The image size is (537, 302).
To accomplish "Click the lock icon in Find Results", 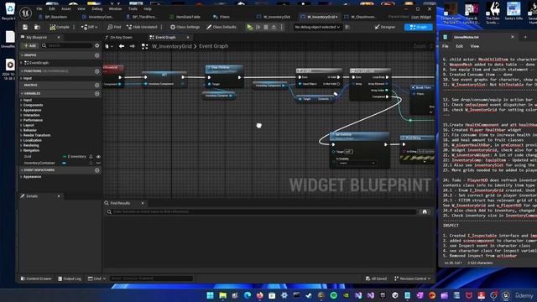I will click(425, 212).
